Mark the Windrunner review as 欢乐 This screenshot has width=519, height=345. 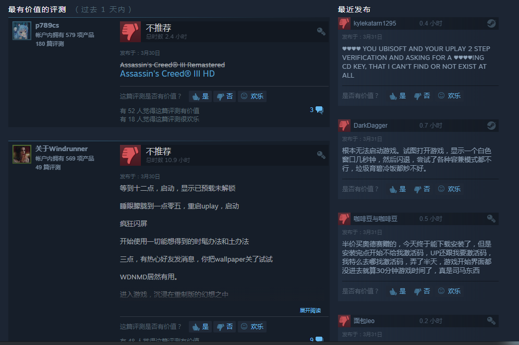pyautogui.click(x=252, y=327)
